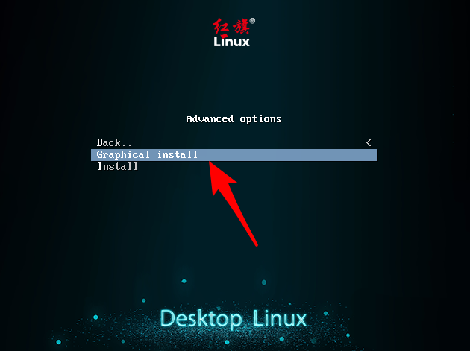Click the word 'options' in the heading
The height and width of the screenshot is (351, 470).
[260, 119]
